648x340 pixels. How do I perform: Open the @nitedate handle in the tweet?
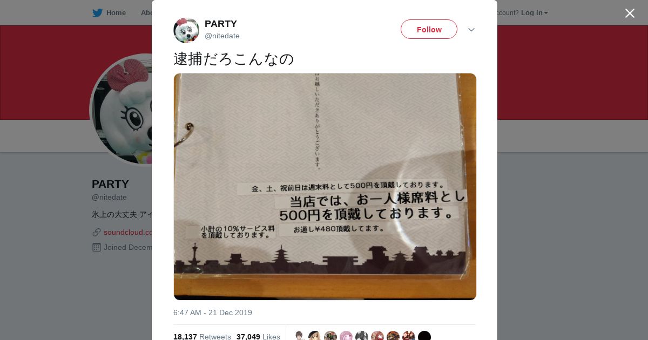point(222,36)
